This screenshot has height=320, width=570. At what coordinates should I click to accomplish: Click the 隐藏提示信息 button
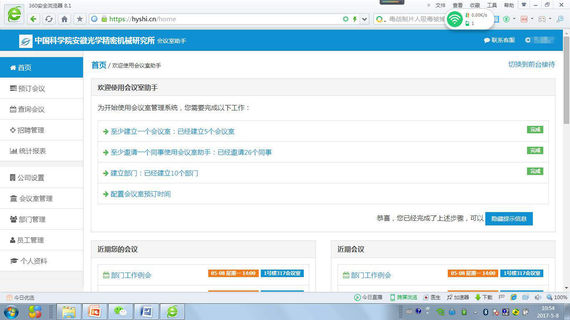point(509,218)
